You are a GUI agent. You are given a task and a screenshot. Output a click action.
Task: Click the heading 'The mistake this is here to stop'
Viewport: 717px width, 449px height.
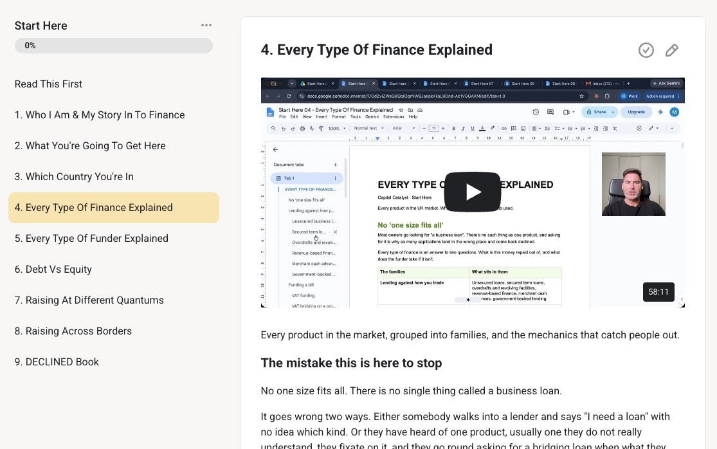coord(351,363)
